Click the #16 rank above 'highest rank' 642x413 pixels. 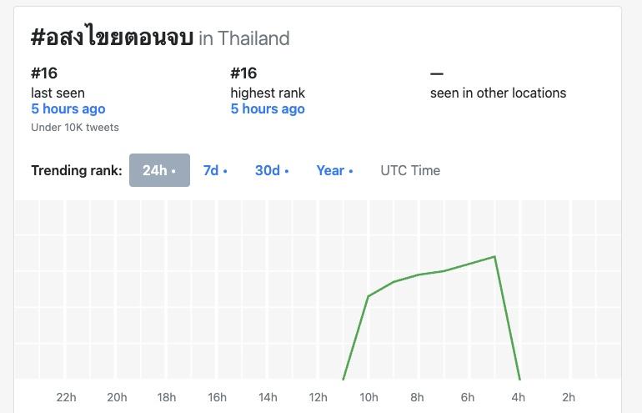(243, 73)
